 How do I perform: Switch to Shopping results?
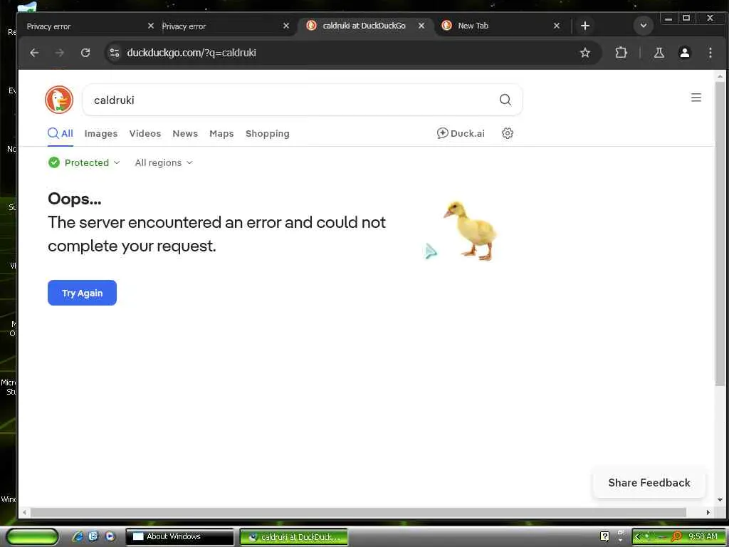coord(268,134)
